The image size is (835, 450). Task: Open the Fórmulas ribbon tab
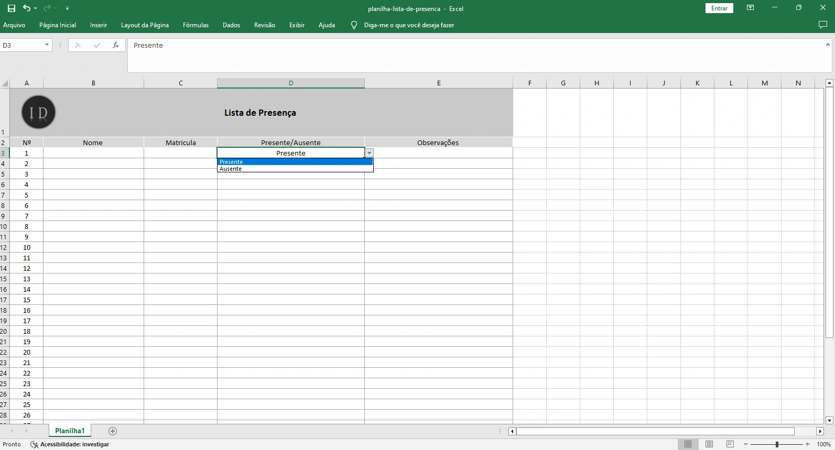click(x=196, y=25)
